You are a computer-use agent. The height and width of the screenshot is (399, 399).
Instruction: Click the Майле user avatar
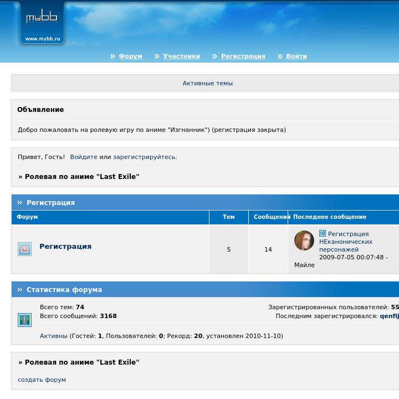pos(304,241)
